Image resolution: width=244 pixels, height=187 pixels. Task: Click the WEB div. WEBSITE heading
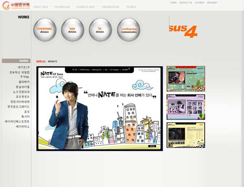pos(47,62)
